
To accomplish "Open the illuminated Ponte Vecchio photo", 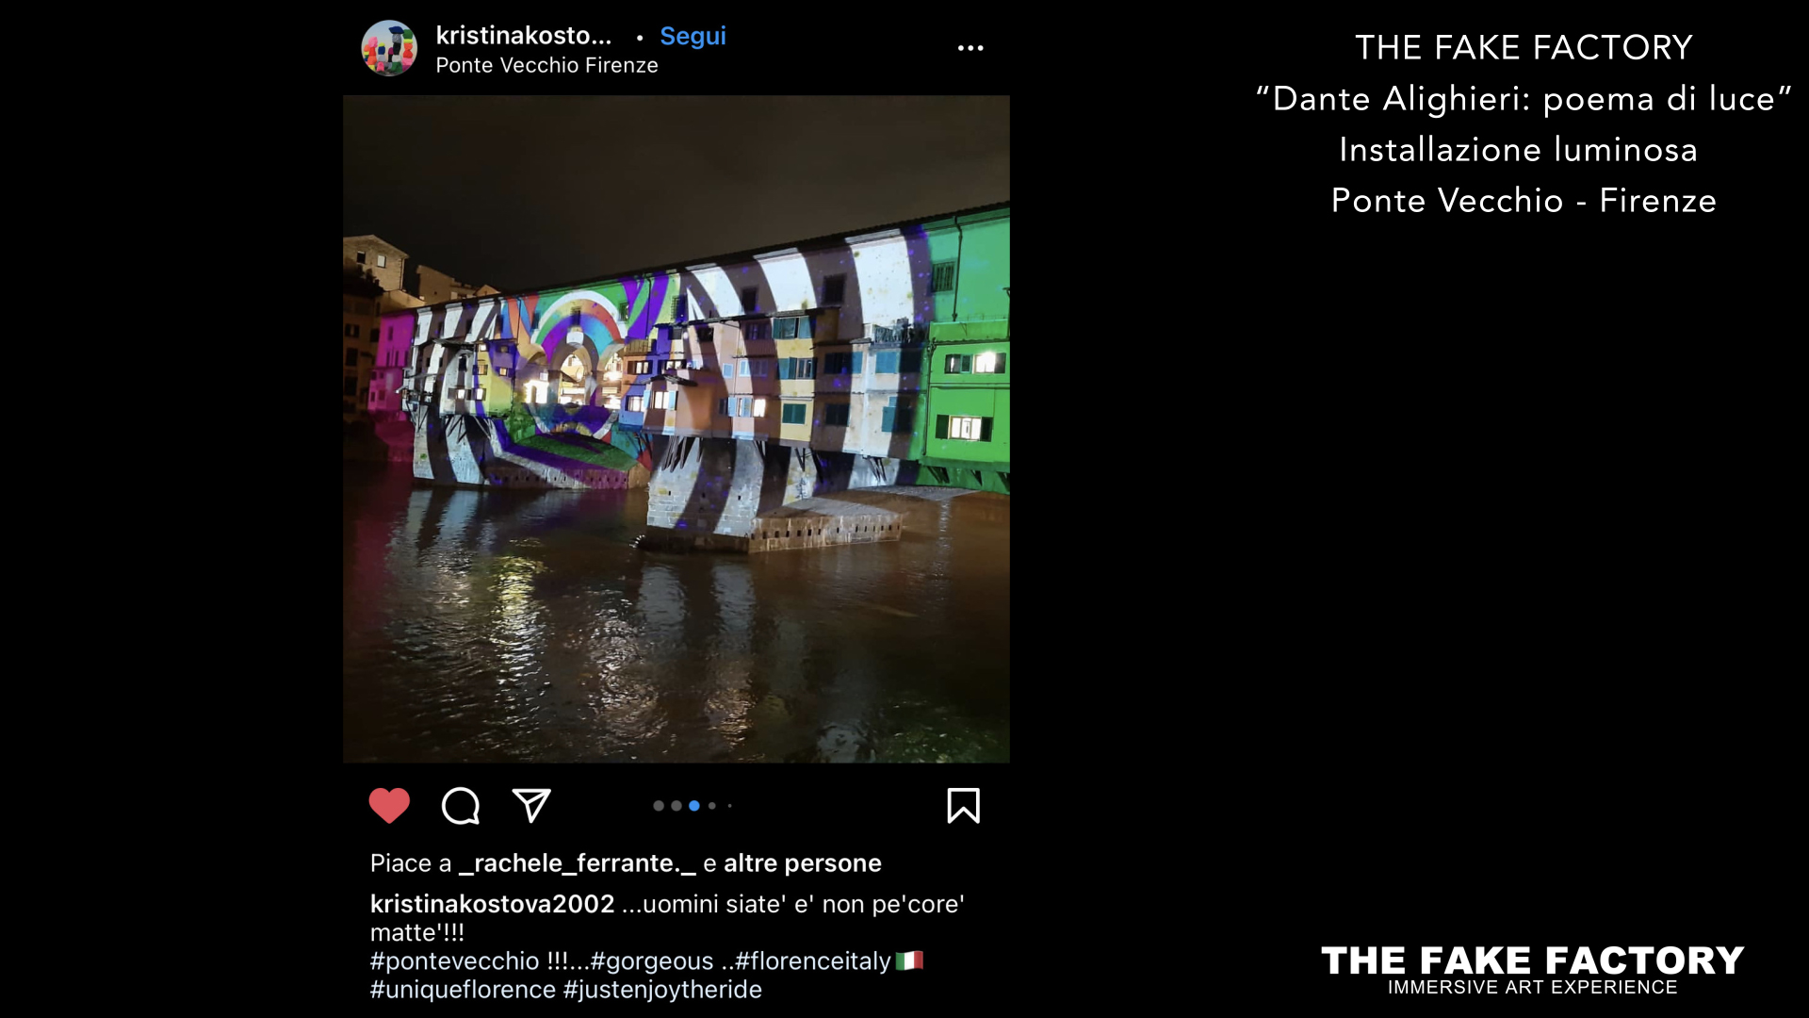I will [676, 429].
